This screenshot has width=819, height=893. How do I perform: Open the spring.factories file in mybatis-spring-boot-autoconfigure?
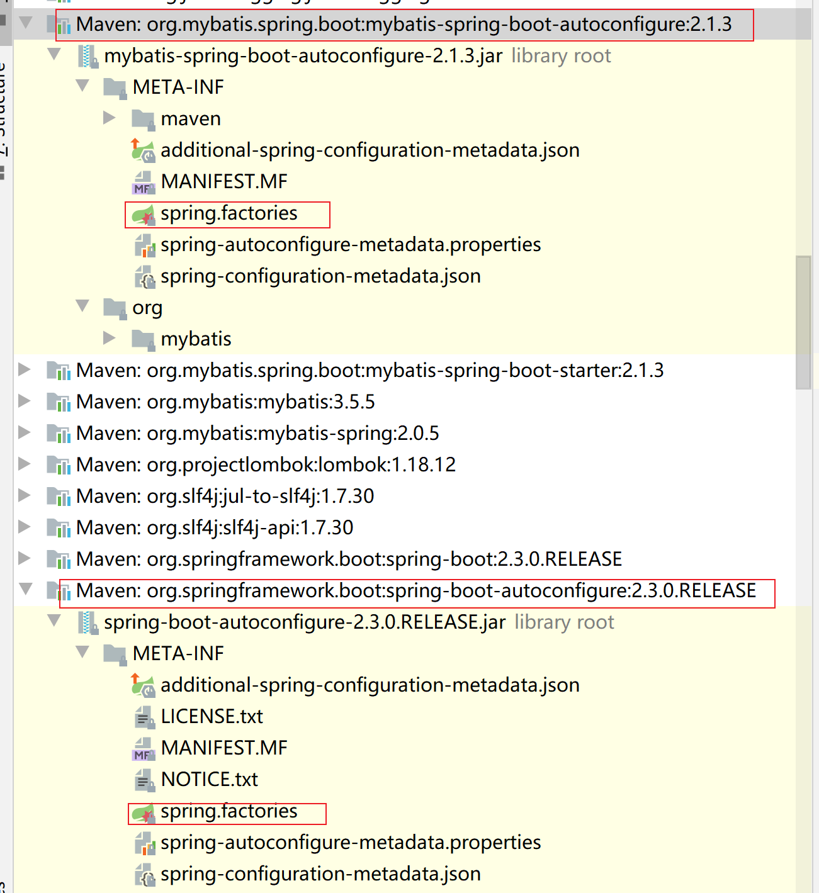tap(229, 213)
